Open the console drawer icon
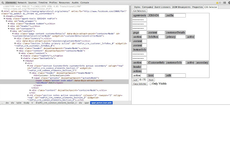 point(224,3)
